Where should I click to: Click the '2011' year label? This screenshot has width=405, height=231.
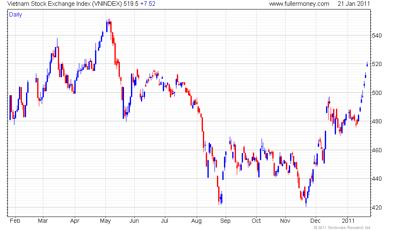point(348,221)
